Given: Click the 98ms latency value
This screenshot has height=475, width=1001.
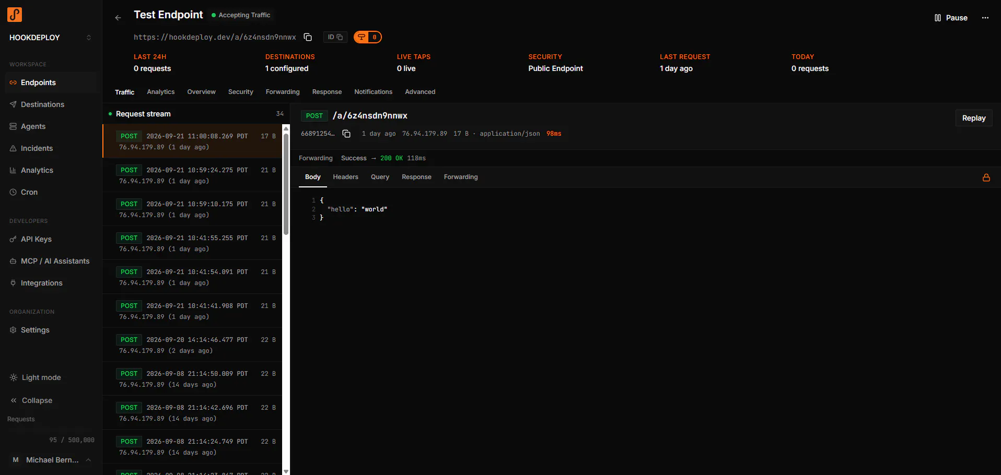Looking at the screenshot, I should (554, 134).
